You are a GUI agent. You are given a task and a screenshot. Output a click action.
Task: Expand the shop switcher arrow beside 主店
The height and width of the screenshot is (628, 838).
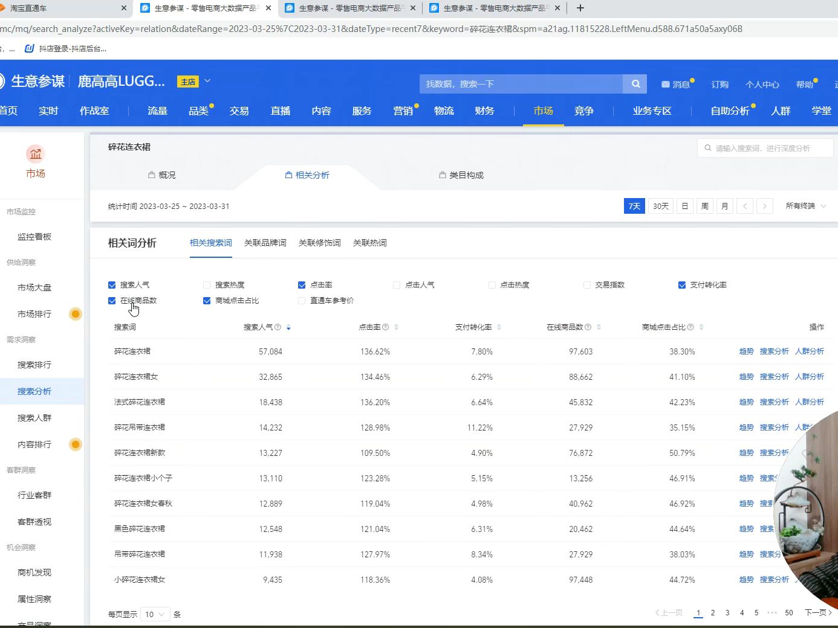pos(207,81)
